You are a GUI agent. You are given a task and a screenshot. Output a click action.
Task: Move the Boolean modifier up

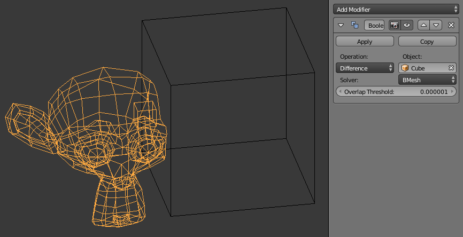pos(424,25)
